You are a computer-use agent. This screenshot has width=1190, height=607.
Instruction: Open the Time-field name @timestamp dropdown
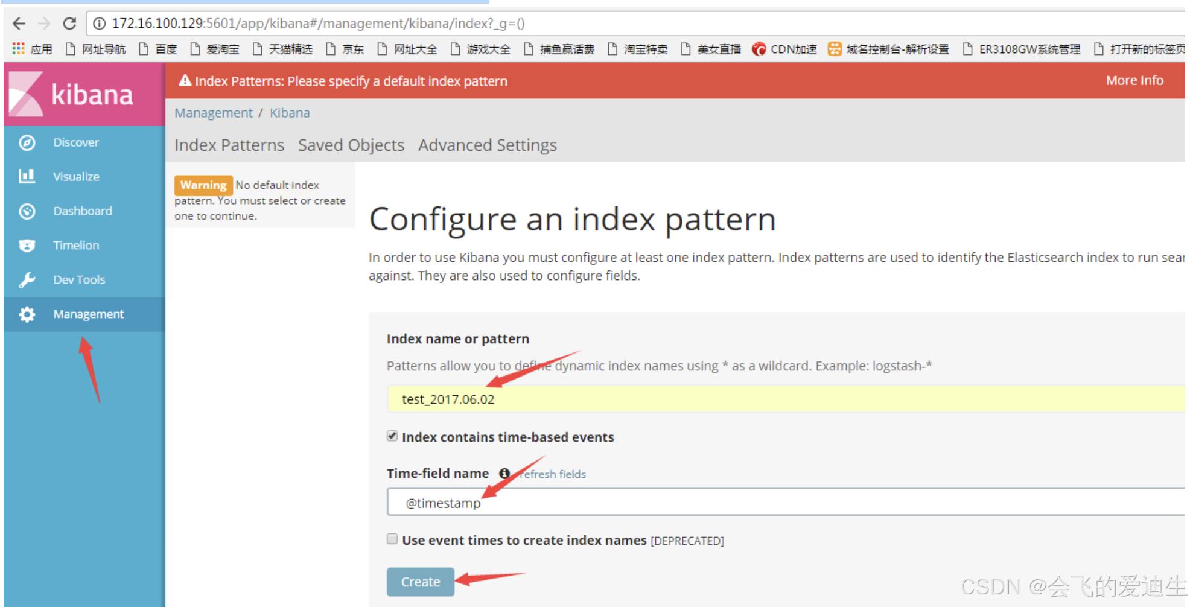click(786, 502)
